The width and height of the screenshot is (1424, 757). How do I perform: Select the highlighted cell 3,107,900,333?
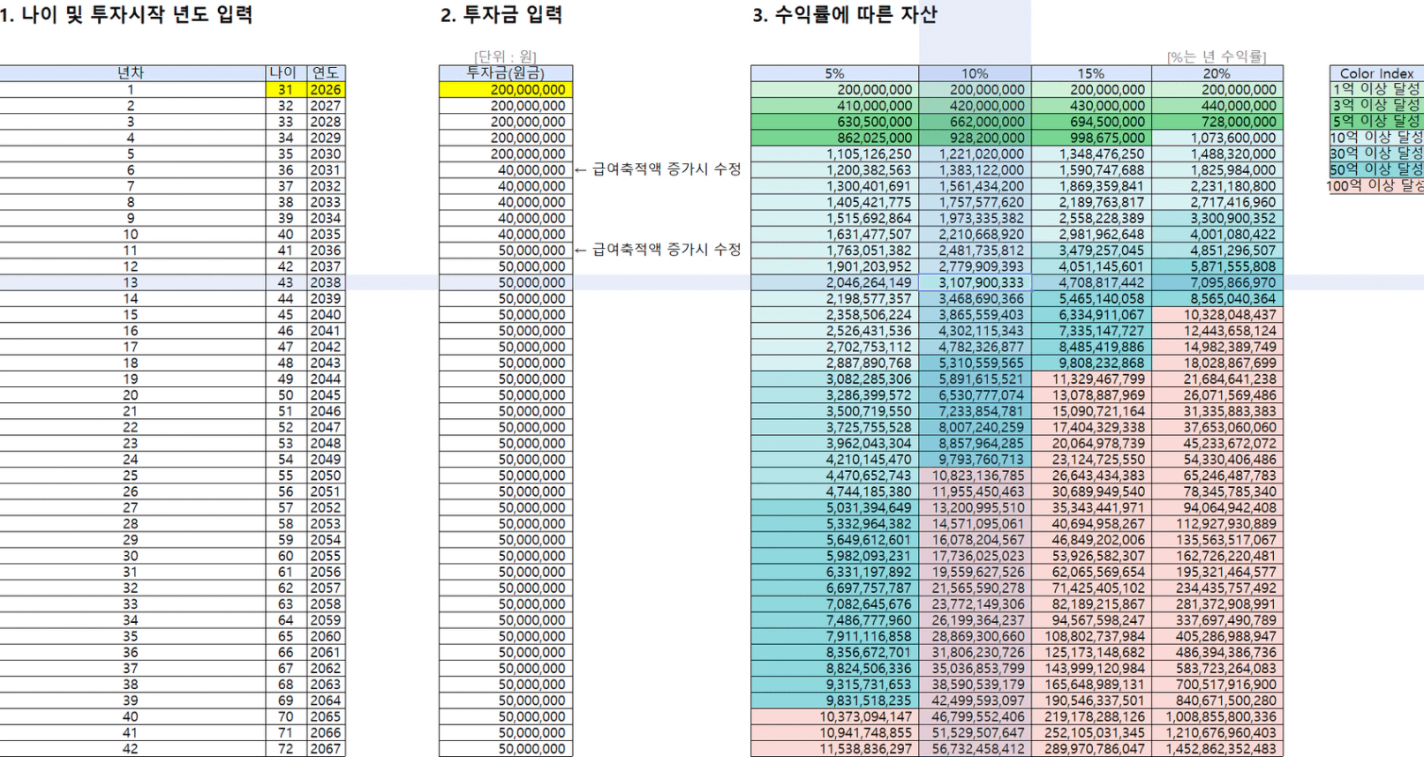[975, 282]
